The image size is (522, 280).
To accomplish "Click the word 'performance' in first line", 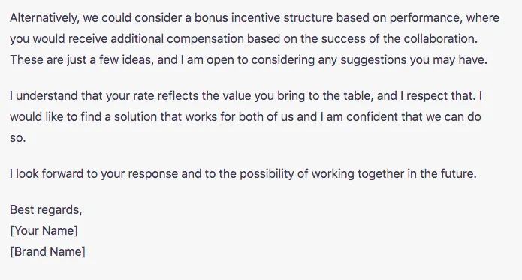I will click(426, 18).
